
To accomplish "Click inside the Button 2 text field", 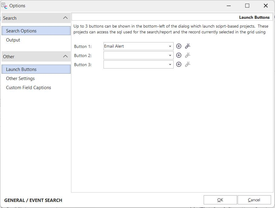I will (x=135, y=55).
